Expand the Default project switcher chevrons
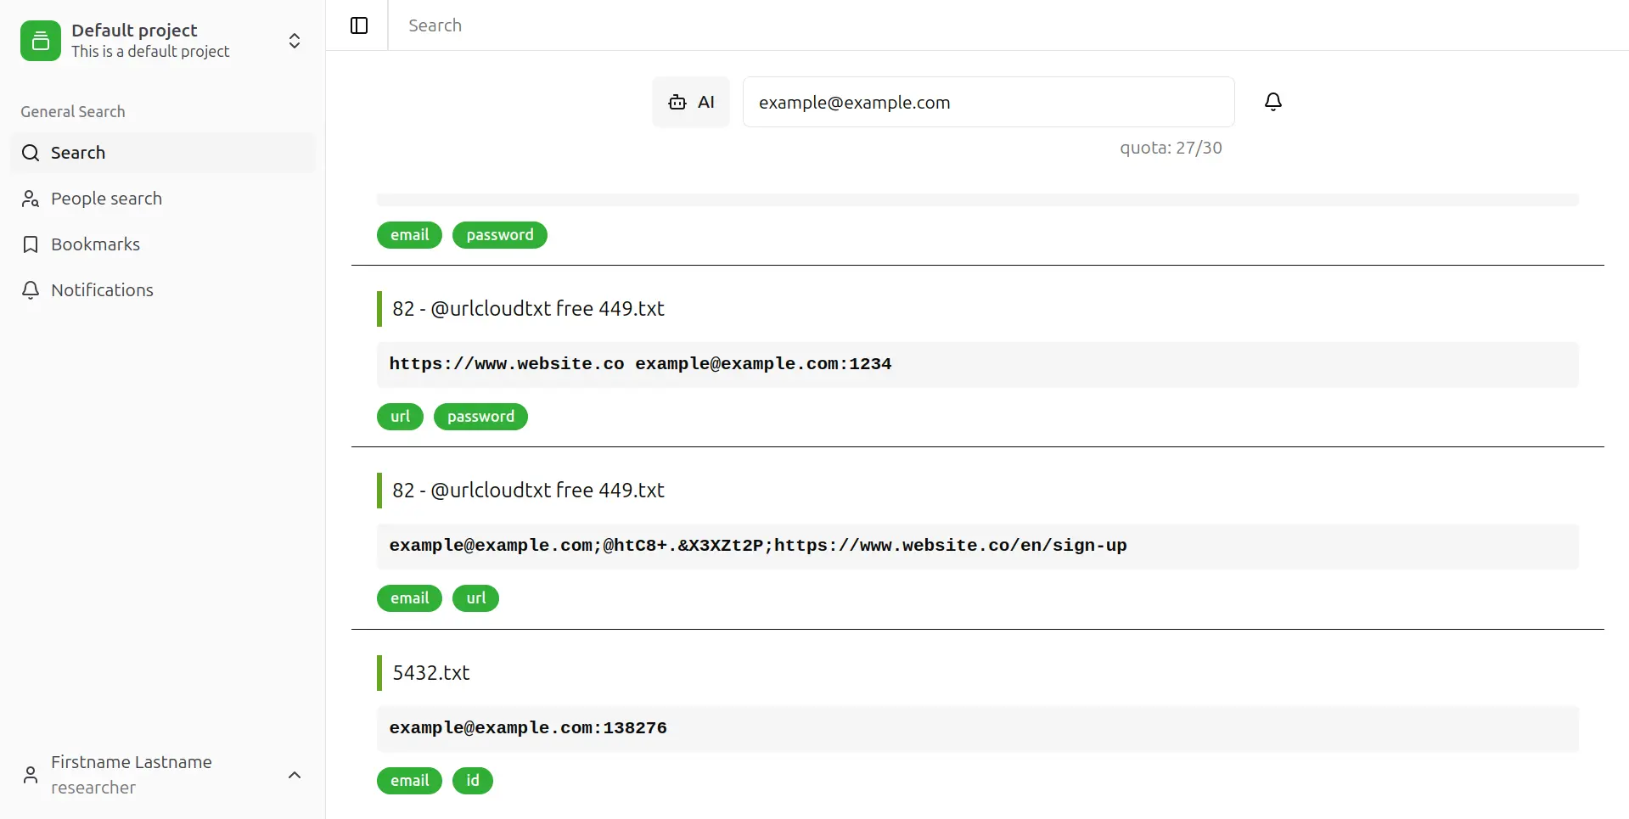The image size is (1629, 819). tap(295, 41)
